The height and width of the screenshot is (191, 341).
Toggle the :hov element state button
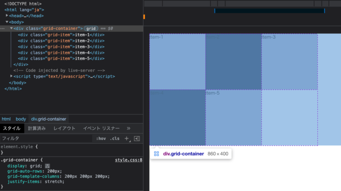point(101,139)
